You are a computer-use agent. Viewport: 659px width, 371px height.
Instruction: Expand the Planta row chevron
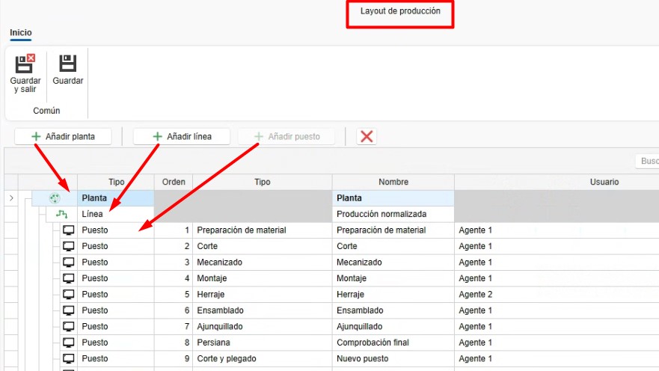click(11, 198)
